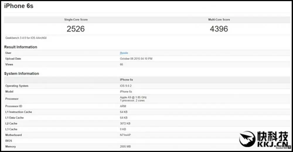Click the L1 Instruction Cache row label
Image resolution: width=293 pixels, height=152 pixels.
coord(18,112)
